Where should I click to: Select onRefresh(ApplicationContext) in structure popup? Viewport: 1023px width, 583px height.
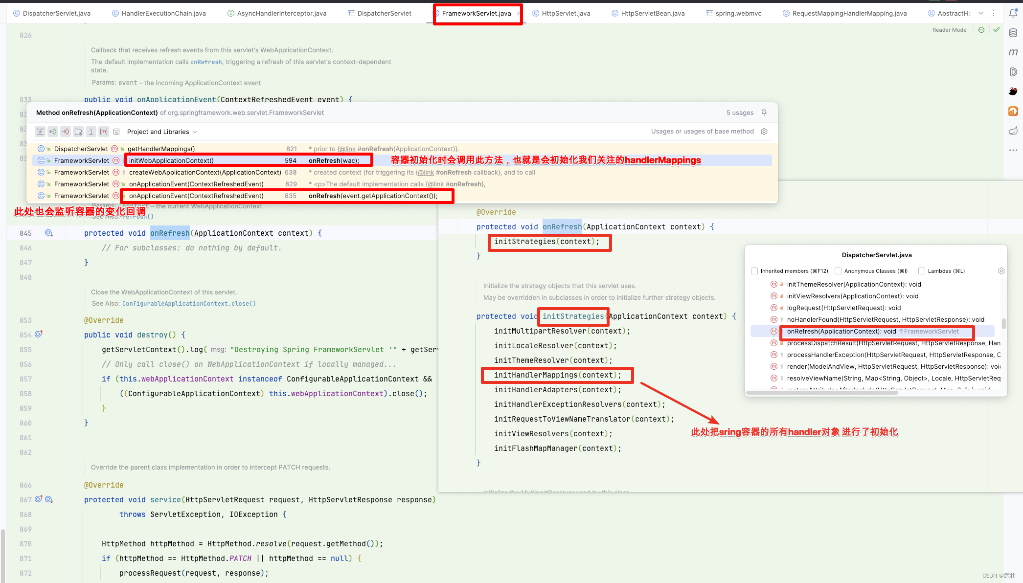coord(872,331)
